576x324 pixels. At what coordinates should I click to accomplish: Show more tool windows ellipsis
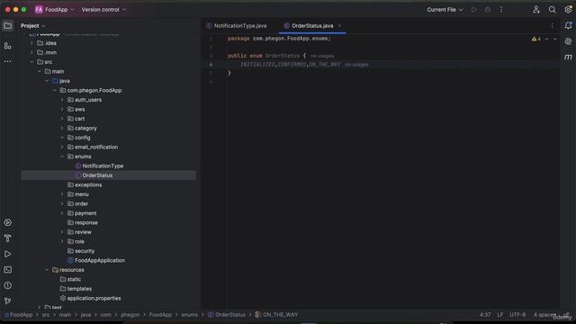point(8,61)
